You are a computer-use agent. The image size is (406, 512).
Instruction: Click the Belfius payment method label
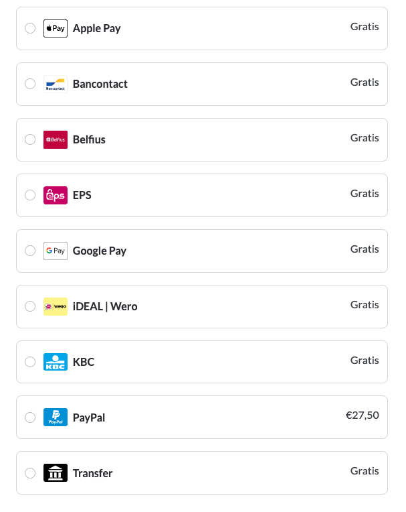click(x=89, y=139)
